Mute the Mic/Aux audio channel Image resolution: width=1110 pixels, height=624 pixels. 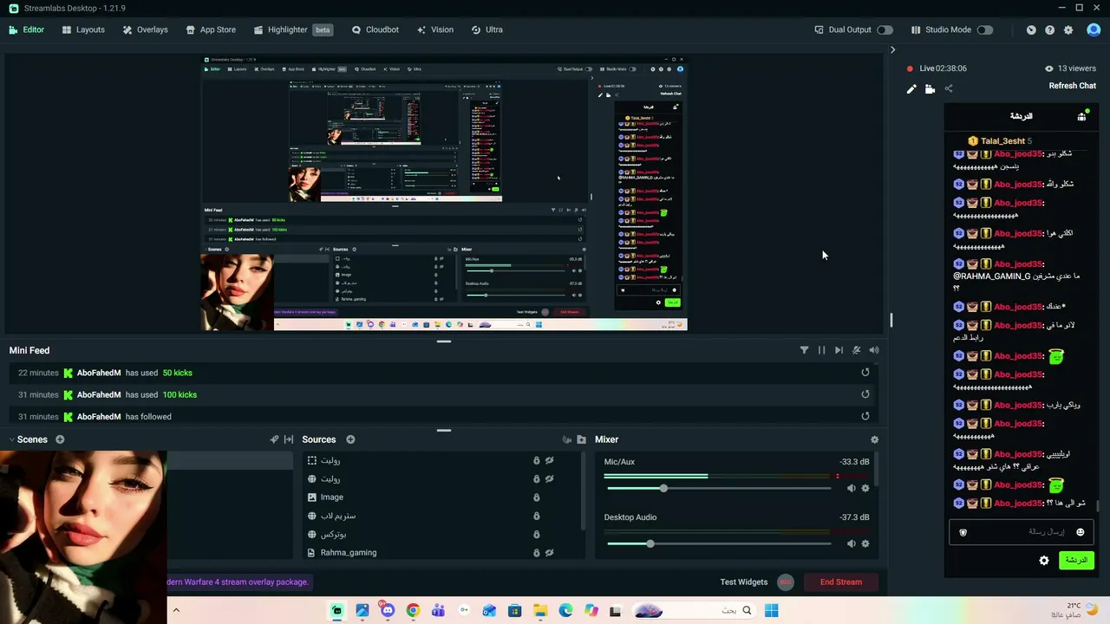(x=851, y=488)
